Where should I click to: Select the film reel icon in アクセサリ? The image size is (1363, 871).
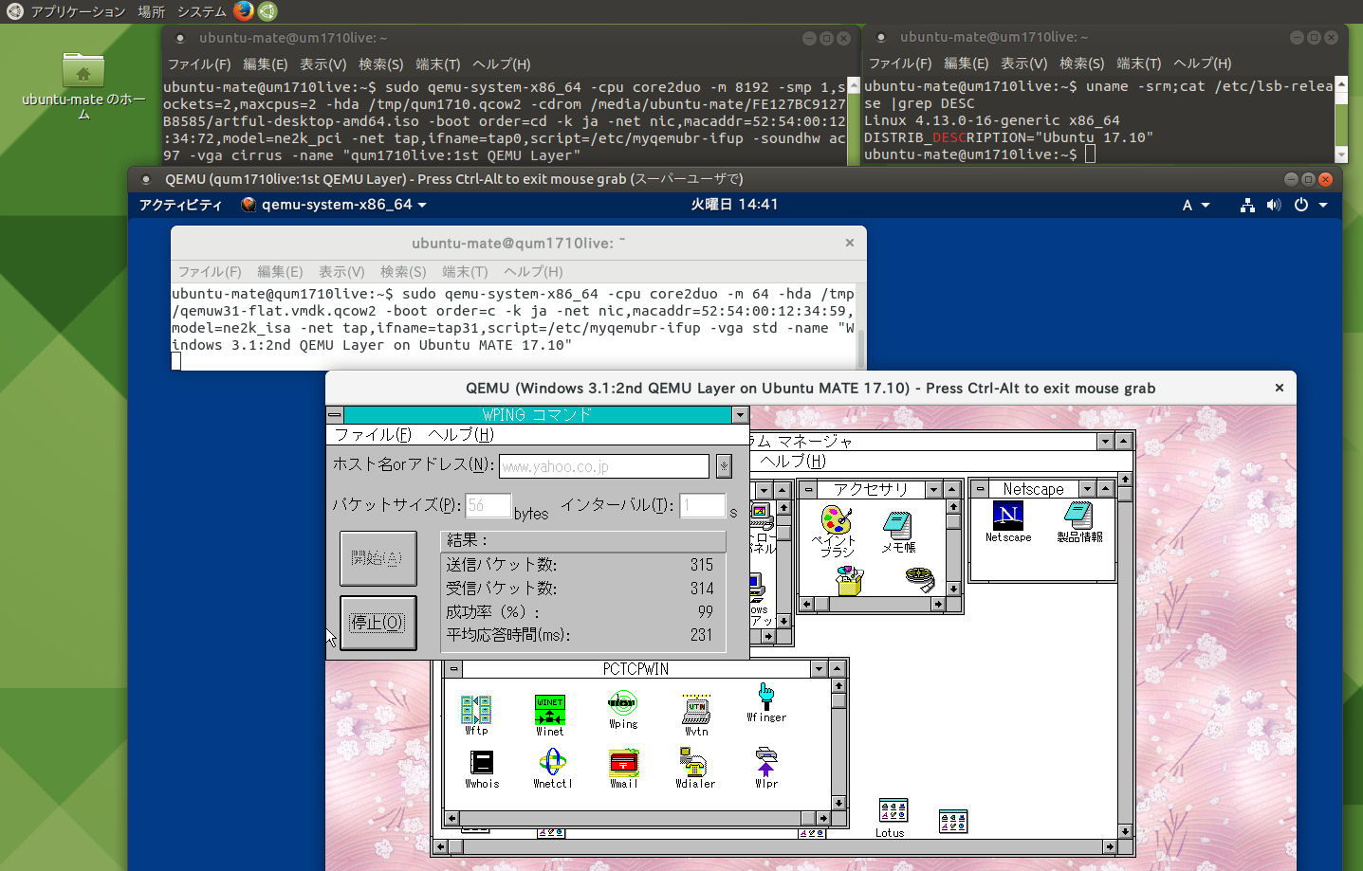click(x=920, y=580)
